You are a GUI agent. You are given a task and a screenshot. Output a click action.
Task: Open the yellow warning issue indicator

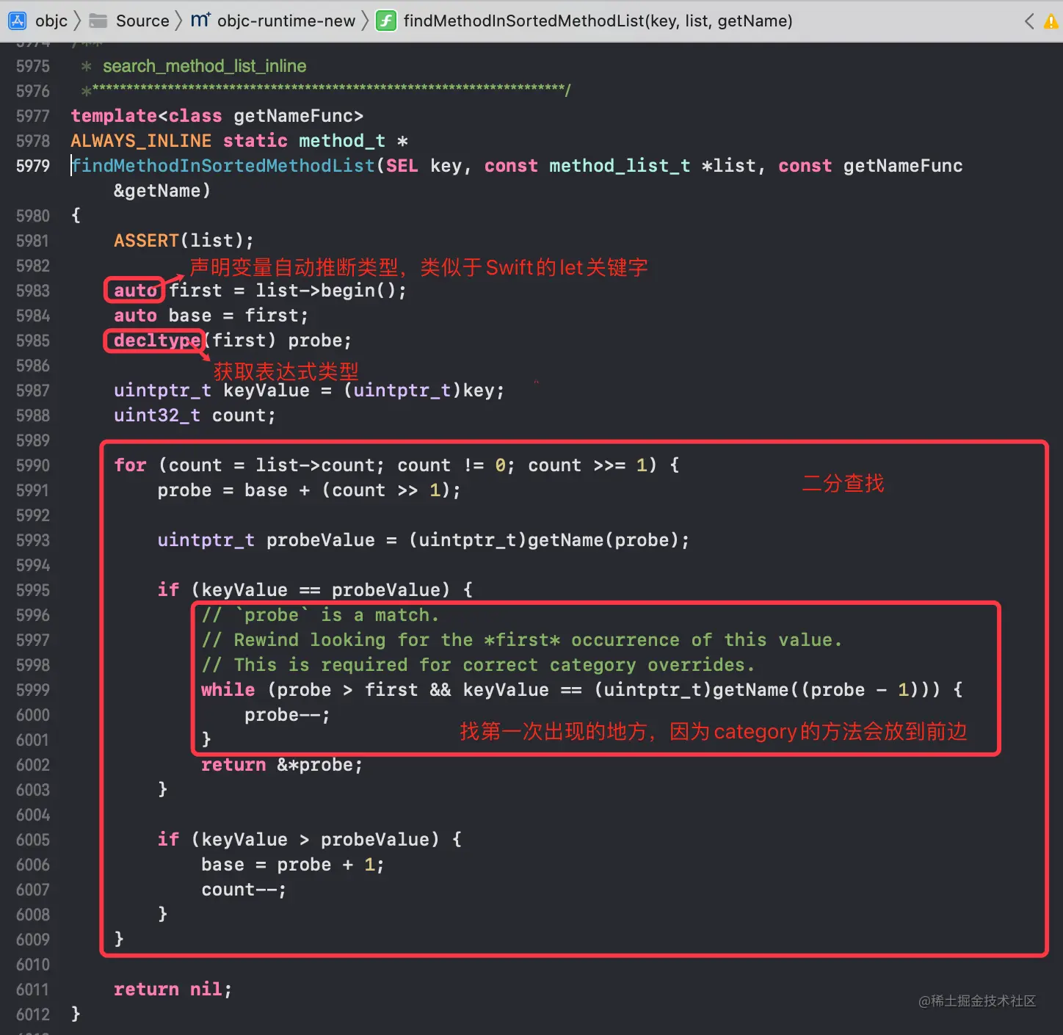pyautogui.click(x=1052, y=21)
